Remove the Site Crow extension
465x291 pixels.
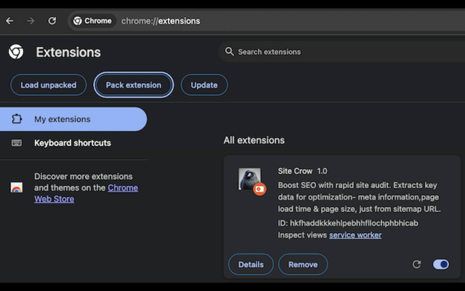[303, 264]
